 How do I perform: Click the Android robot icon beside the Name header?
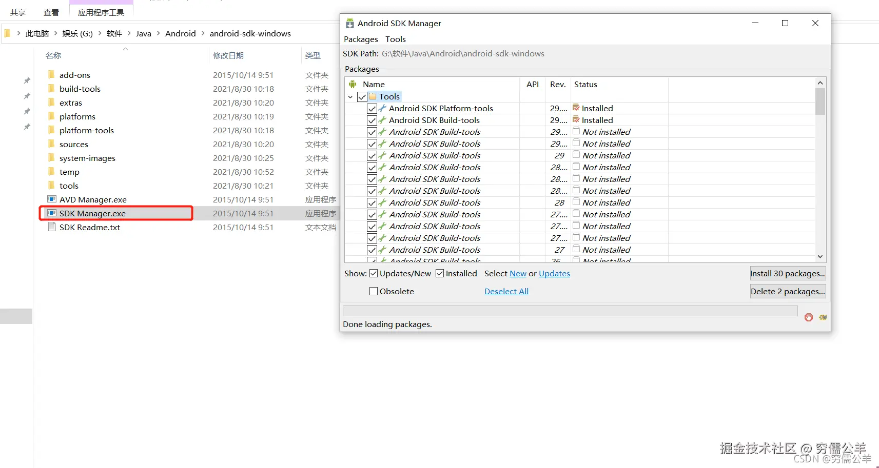[x=353, y=84]
